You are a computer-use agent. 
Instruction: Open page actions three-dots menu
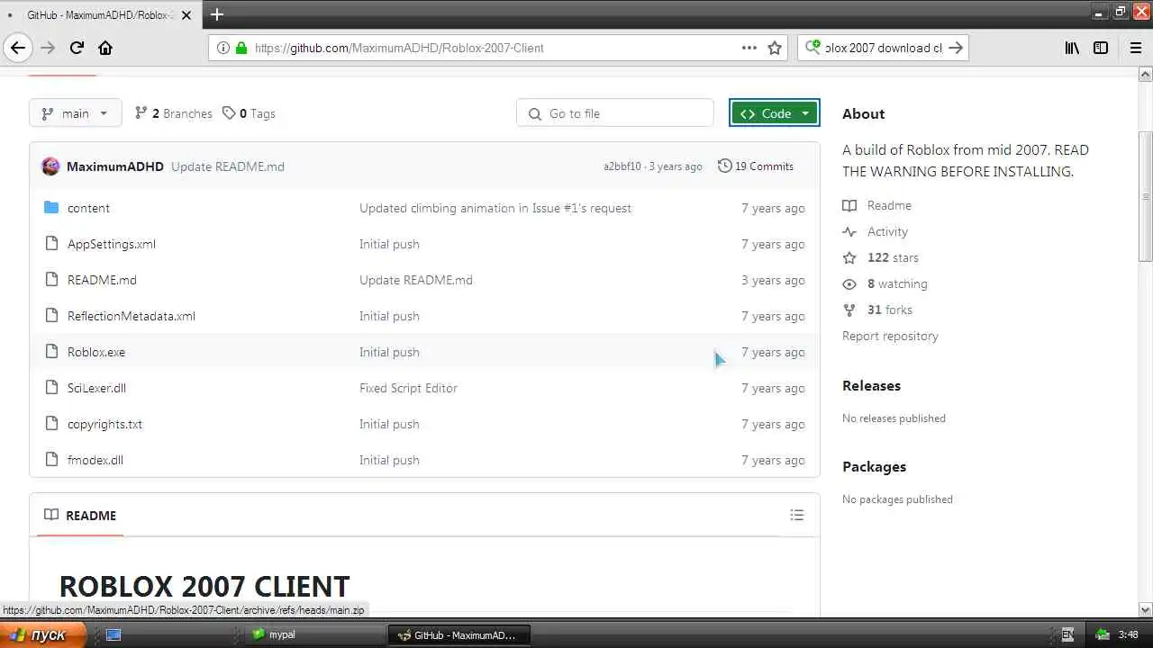coord(749,48)
